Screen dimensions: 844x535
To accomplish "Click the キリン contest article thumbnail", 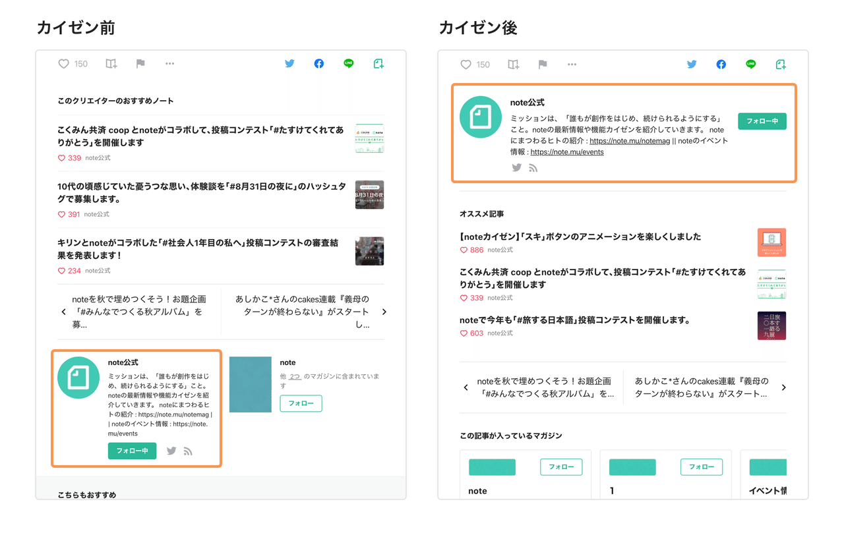I will [369, 251].
